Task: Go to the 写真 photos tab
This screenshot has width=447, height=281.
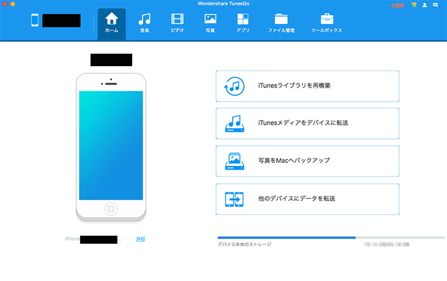Action: click(x=210, y=23)
